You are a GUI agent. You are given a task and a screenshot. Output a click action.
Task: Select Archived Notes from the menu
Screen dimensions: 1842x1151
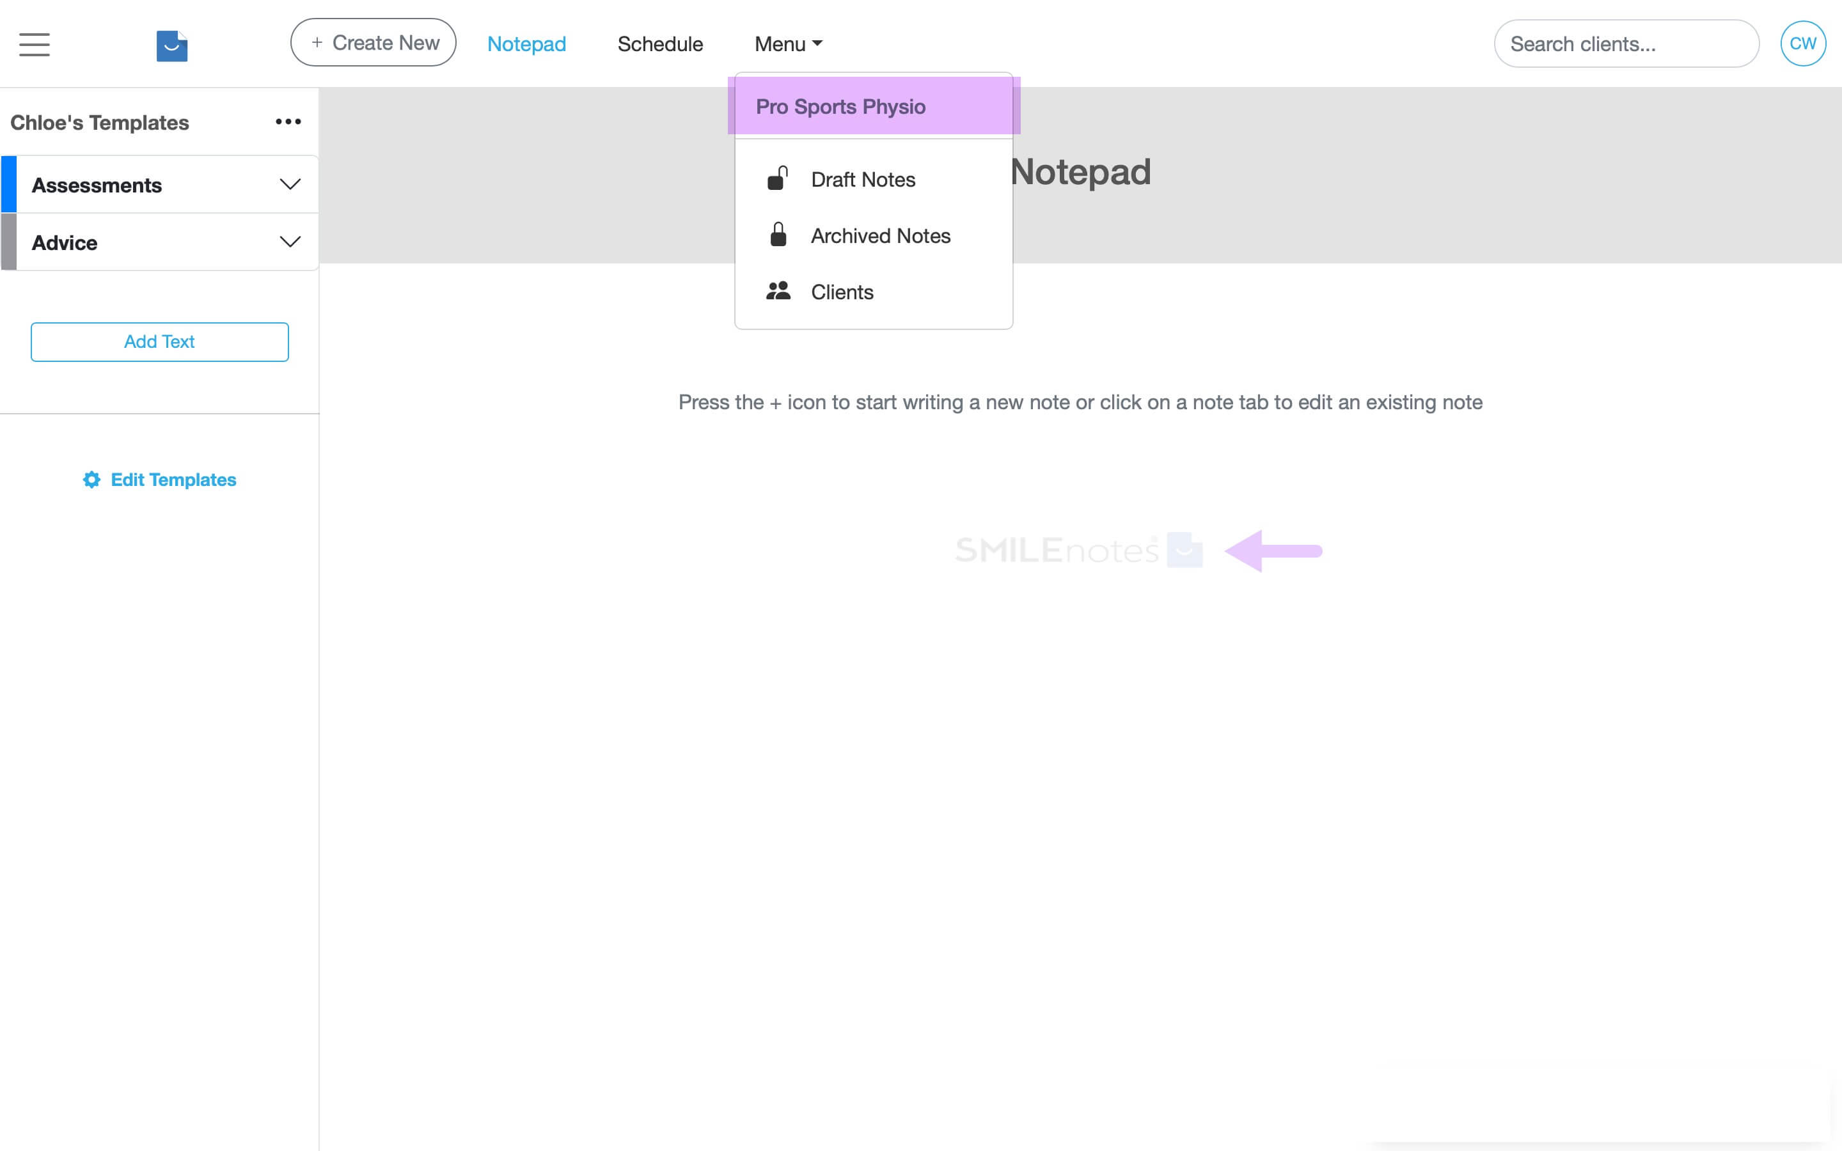tap(881, 235)
